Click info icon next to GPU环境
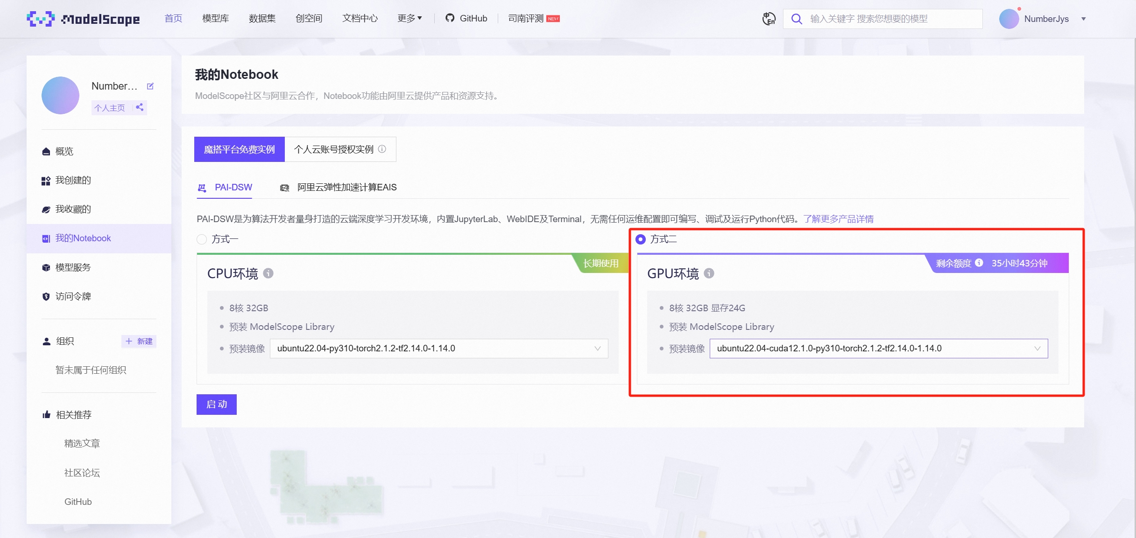 [x=709, y=273]
